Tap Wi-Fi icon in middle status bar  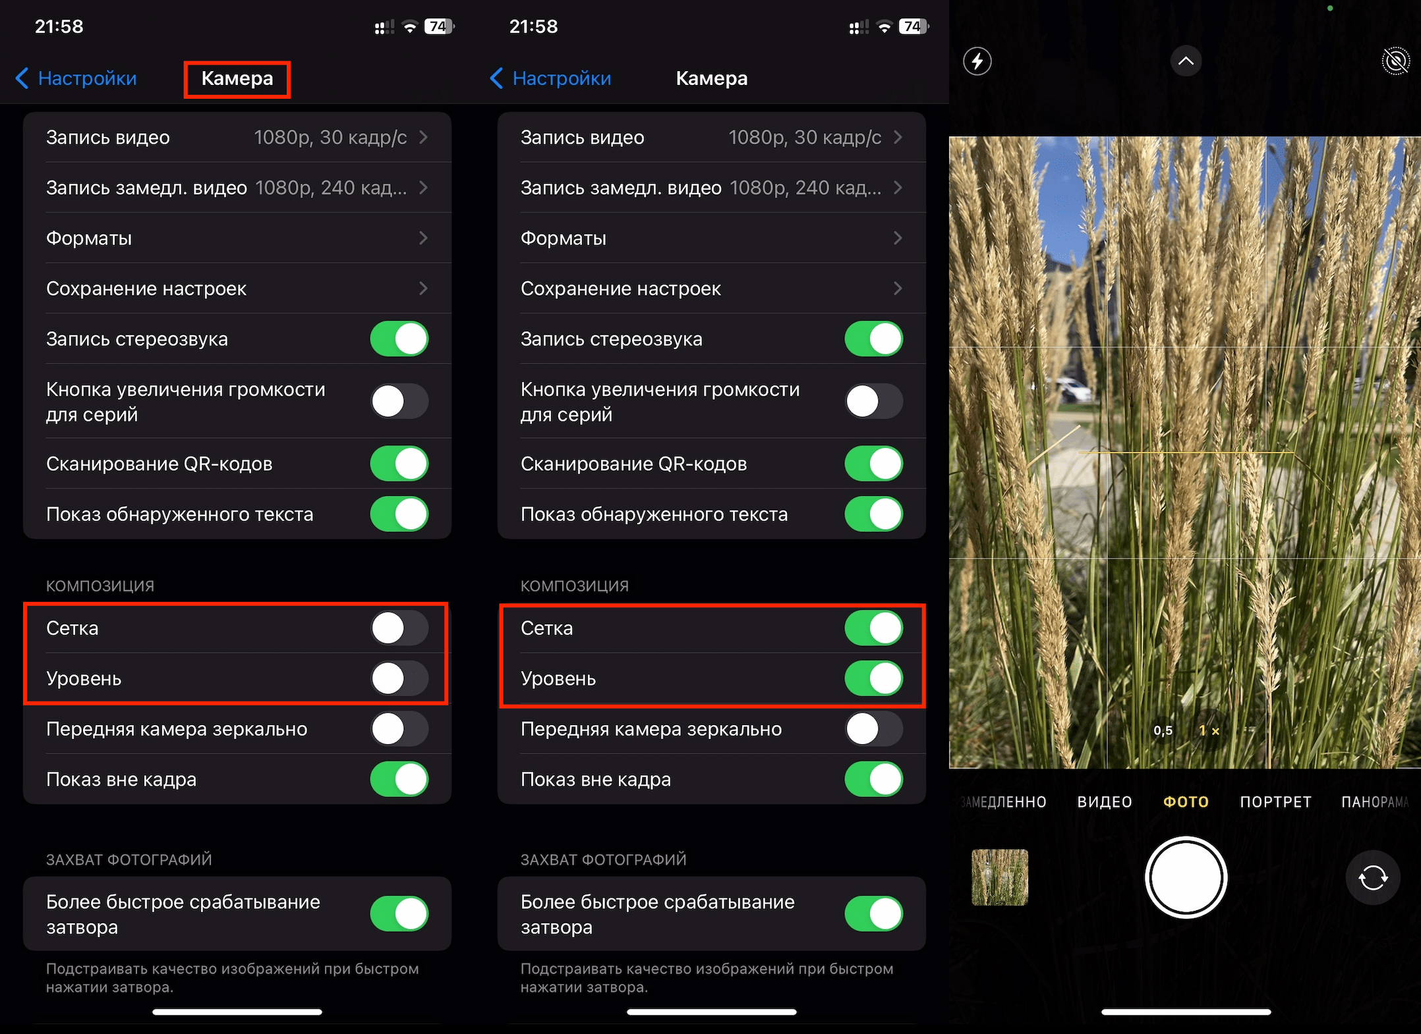[884, 27]
